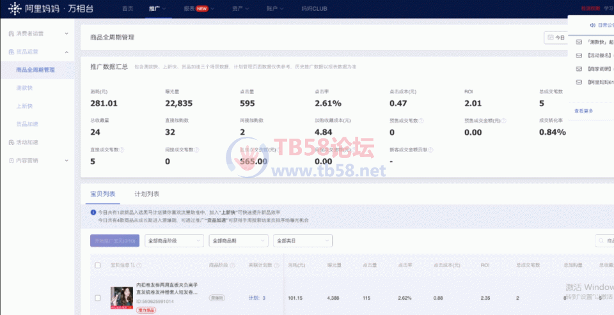Click the help icon next to 直接成交笔数
This screenshot has width=614, height=315.
tap(122, 150)
